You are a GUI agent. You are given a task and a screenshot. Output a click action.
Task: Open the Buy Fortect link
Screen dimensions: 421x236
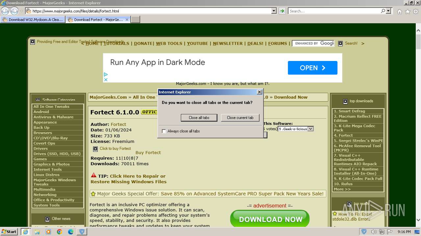coord(148,153)
